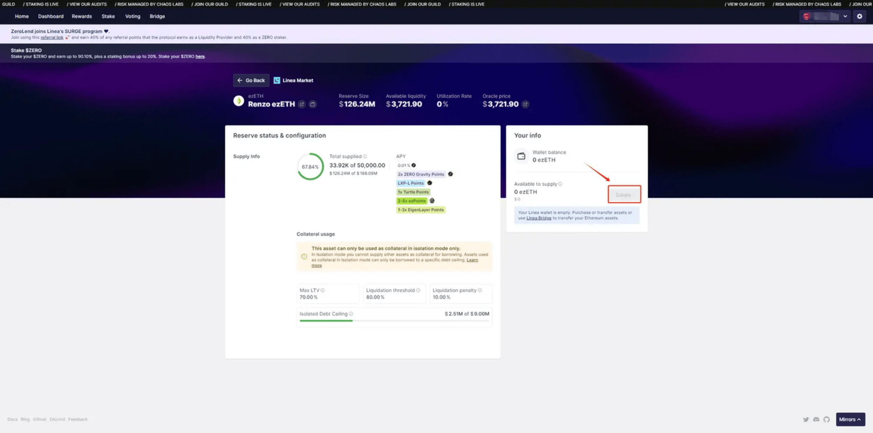
Task: Click Isolated Debt Ceiling info icon
Action: pos(351,314)
